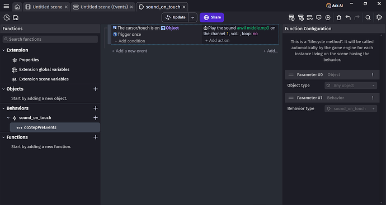Collapse the sound_on_touch behavior tree
The height and width of the screenshot is (205, 386).
(x=8, y=118)
